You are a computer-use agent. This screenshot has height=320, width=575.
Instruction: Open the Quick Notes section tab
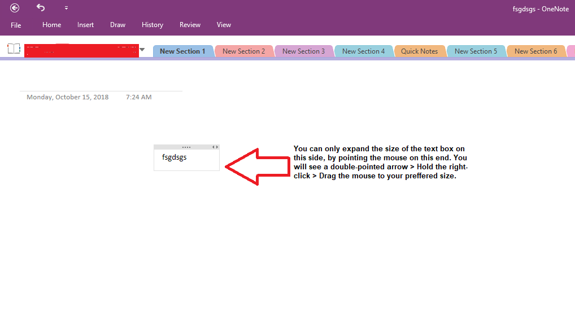420,51
